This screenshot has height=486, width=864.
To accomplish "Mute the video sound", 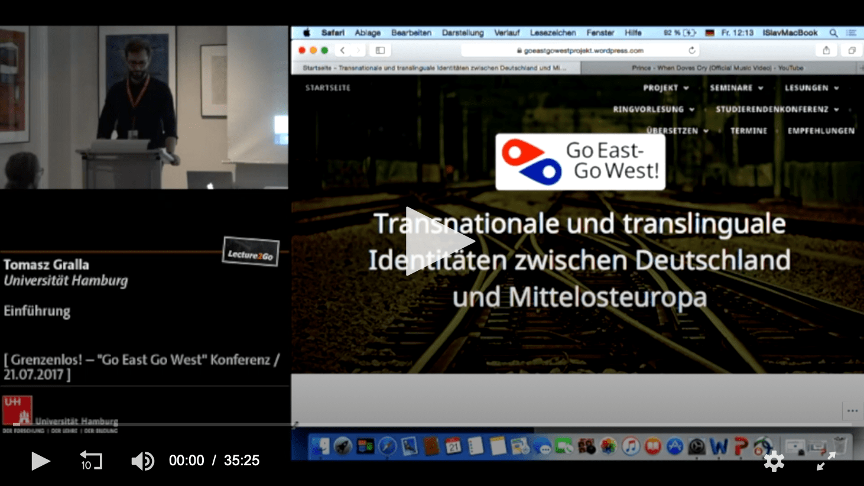I will [x=142, y=461].
